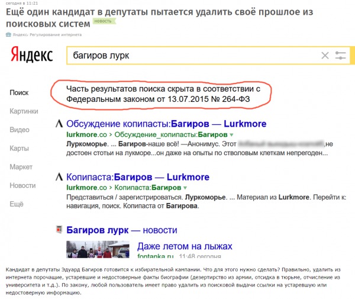The height and width of the screenshot is (299, 355).
Task: Open result Копипаста:Багиров — Lurkmore
Action: 138,177
